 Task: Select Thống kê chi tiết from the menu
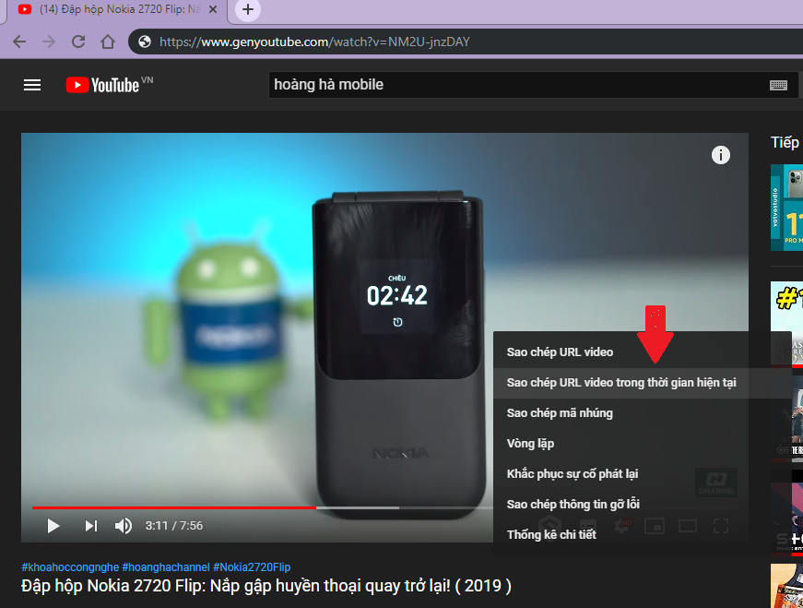pyautogui.click(x=549, y=533)
